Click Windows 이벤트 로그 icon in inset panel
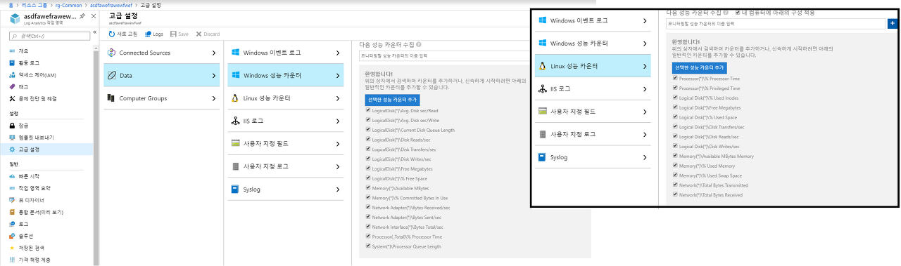 pyautogui.click(x=542, y=20)
